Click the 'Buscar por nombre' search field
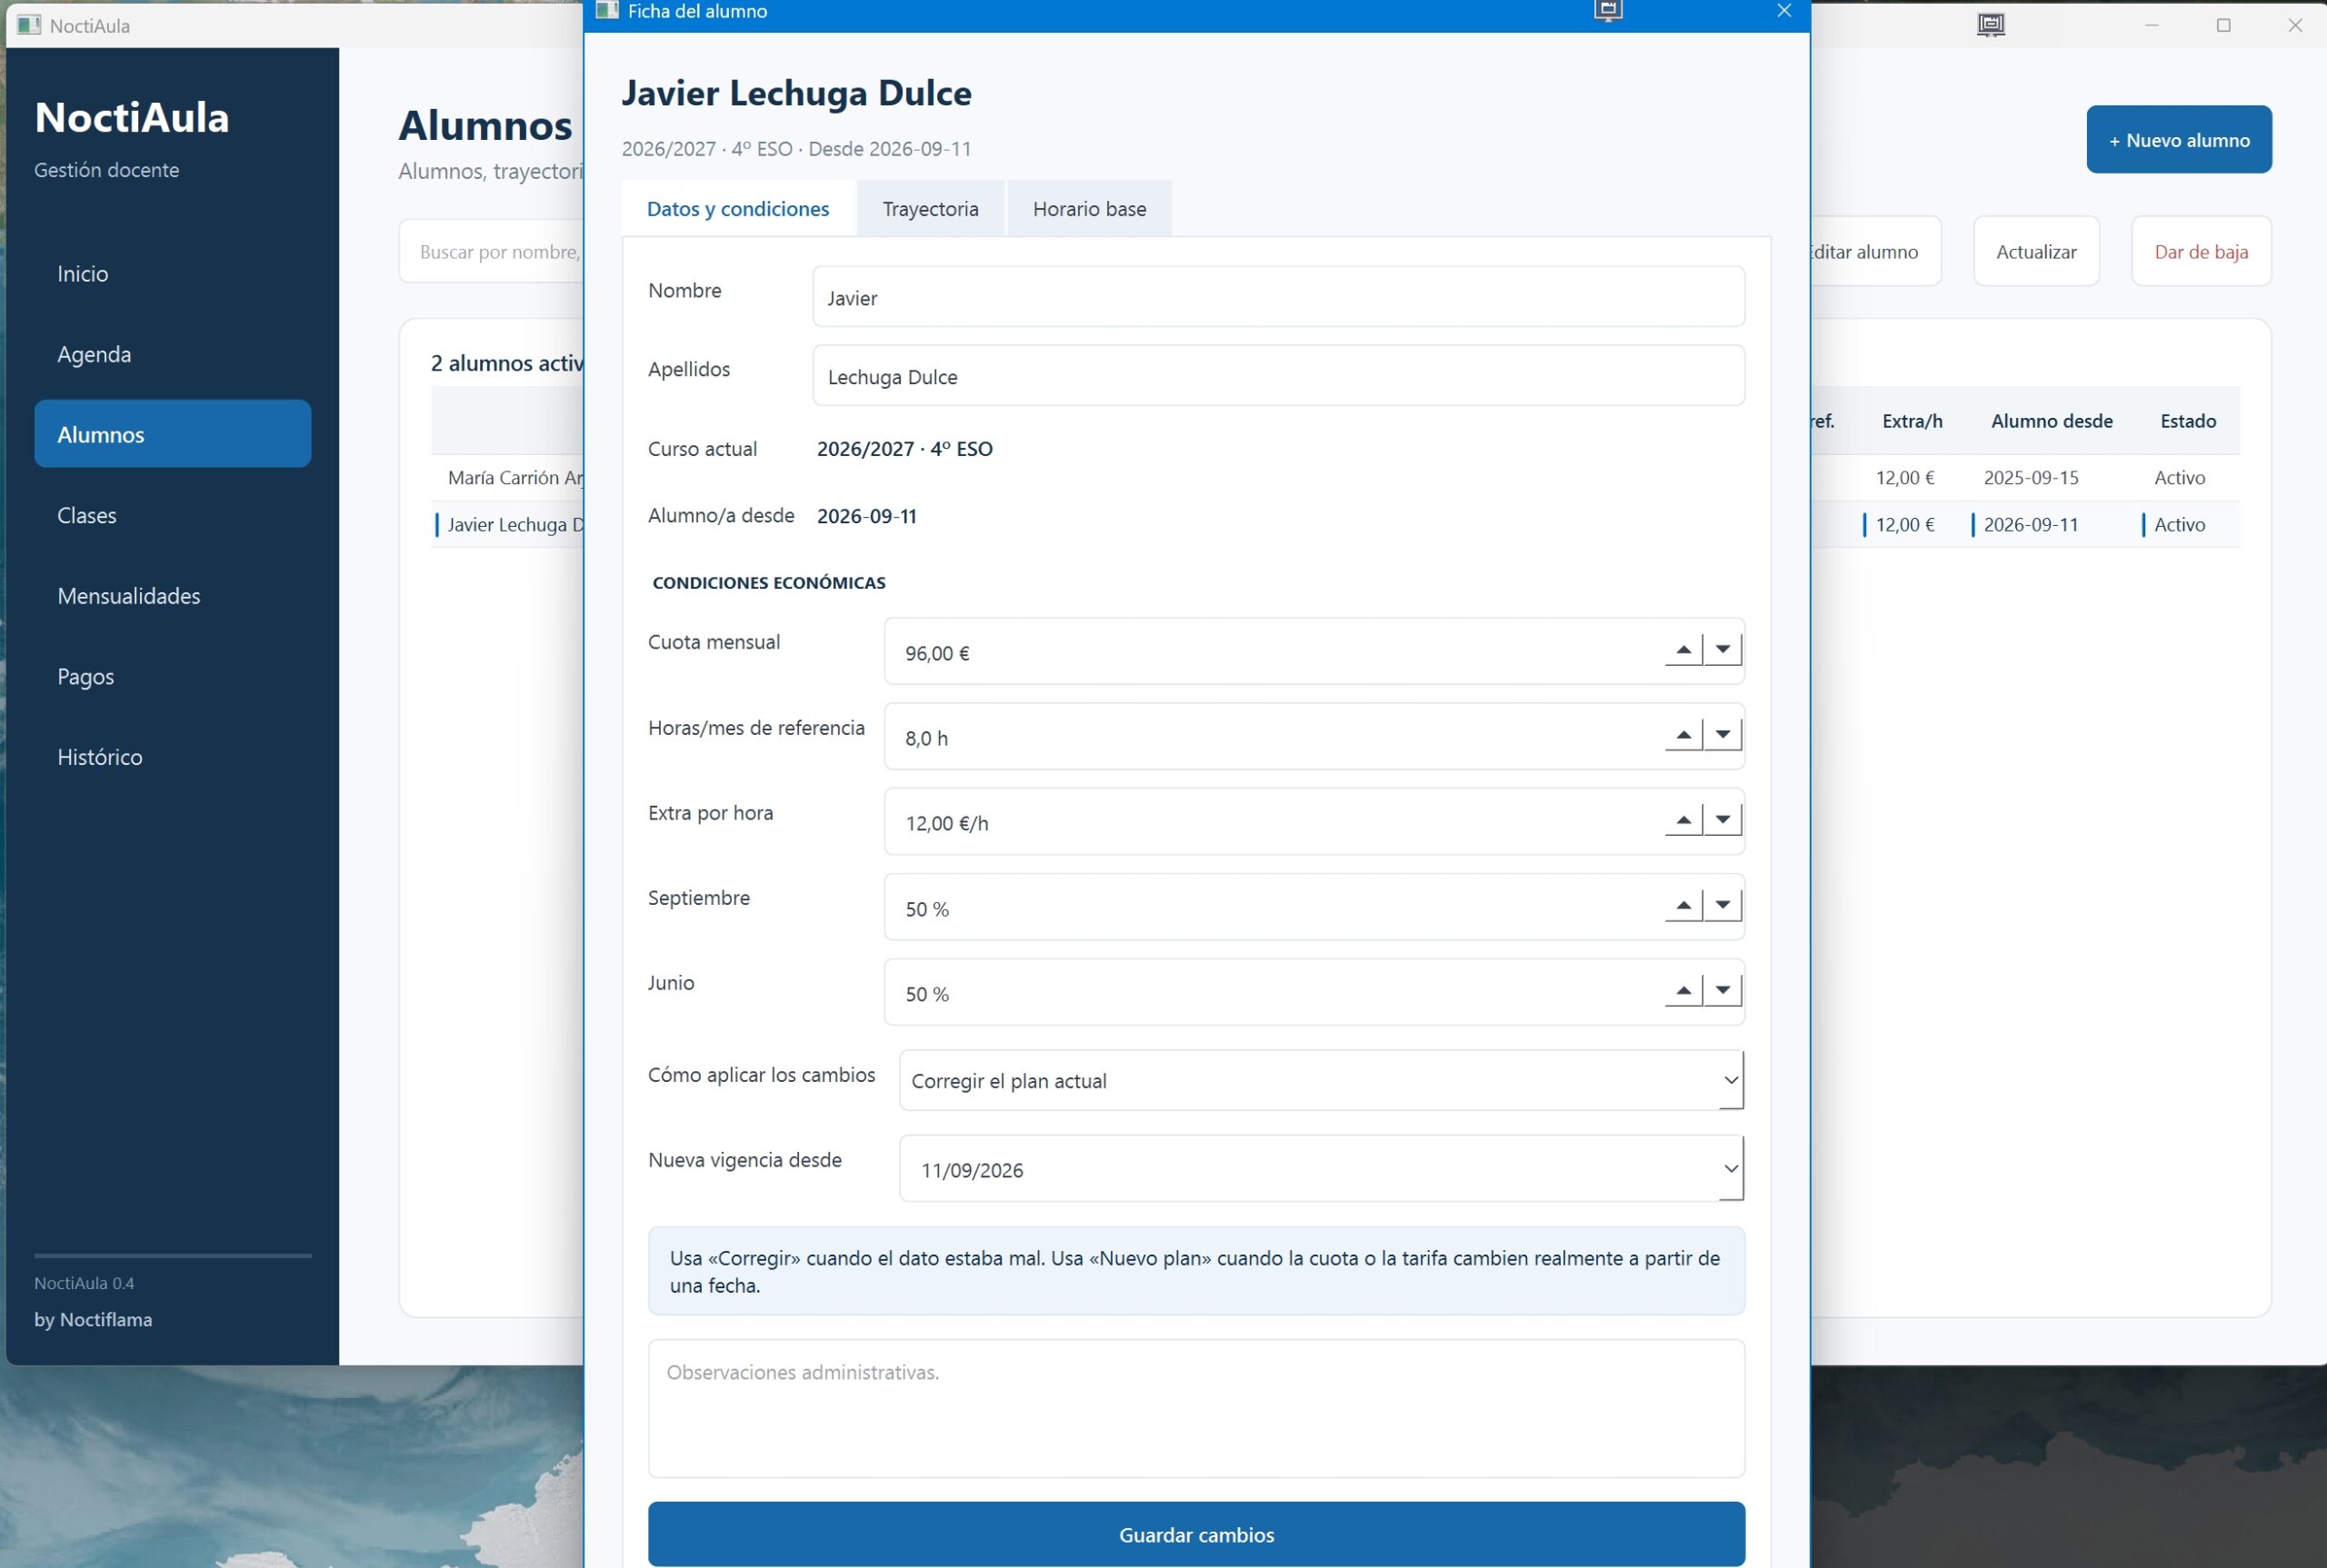 pyautogui.click(x=492, y=252)
